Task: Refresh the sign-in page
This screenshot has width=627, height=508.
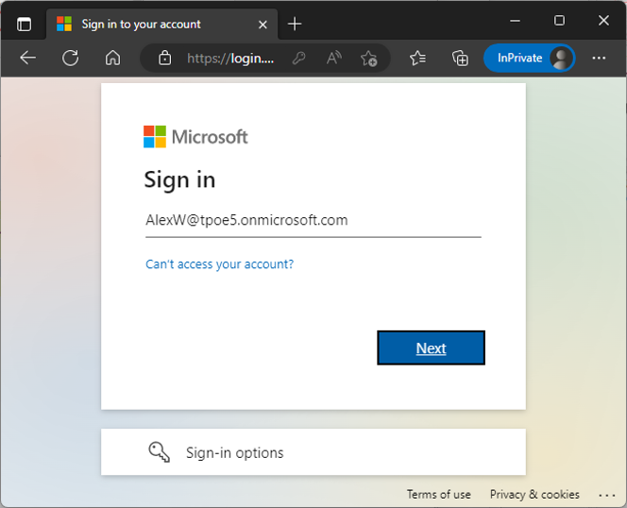Action: (70, 59)
